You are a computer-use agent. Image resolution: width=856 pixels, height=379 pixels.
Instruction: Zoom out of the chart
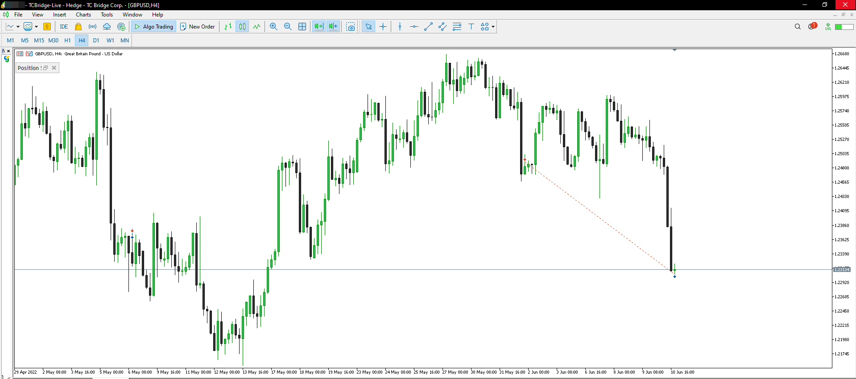click(x=288, y=27)
